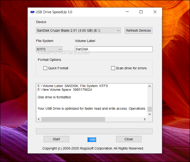Click the horizontal scrollbar thumb in the log
The image size is (190, 162).
tap(73, 119)
